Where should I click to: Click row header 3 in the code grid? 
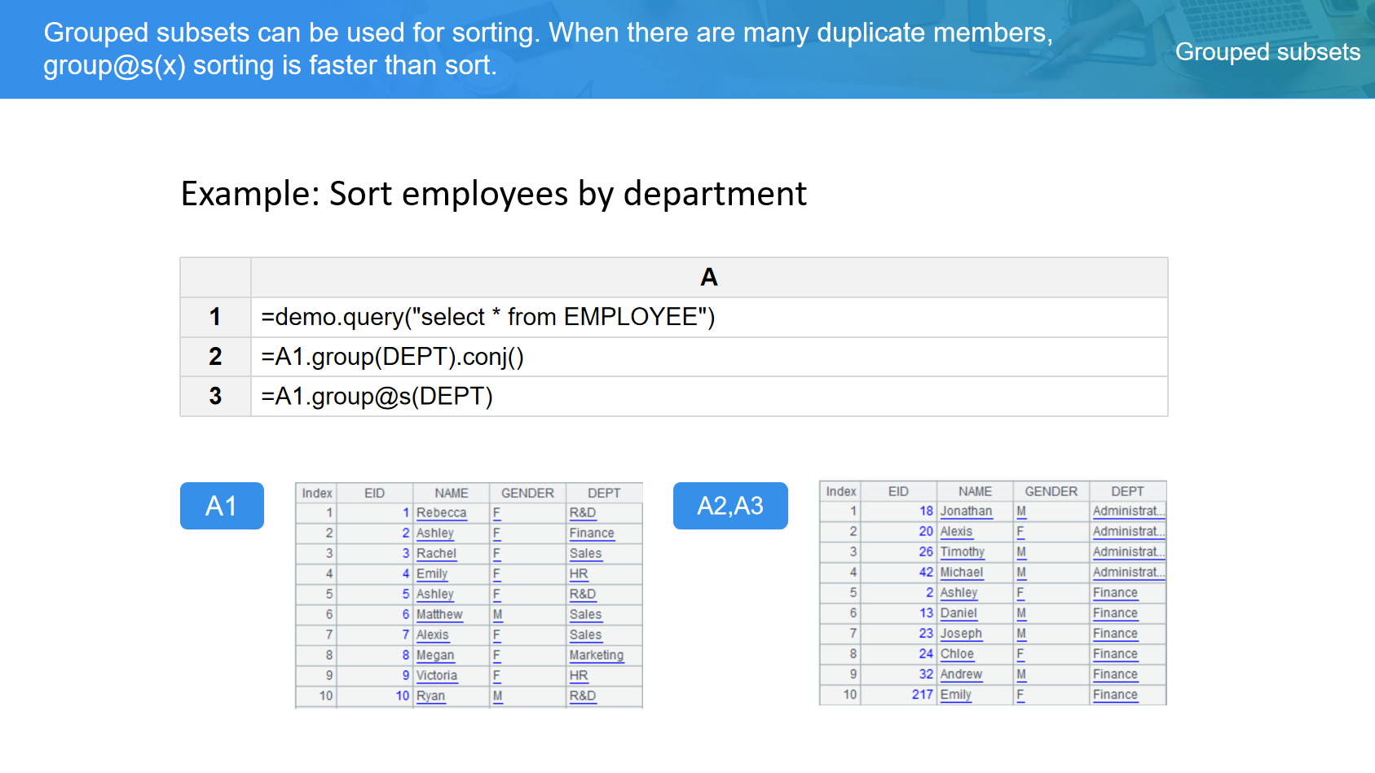[215, 397]
